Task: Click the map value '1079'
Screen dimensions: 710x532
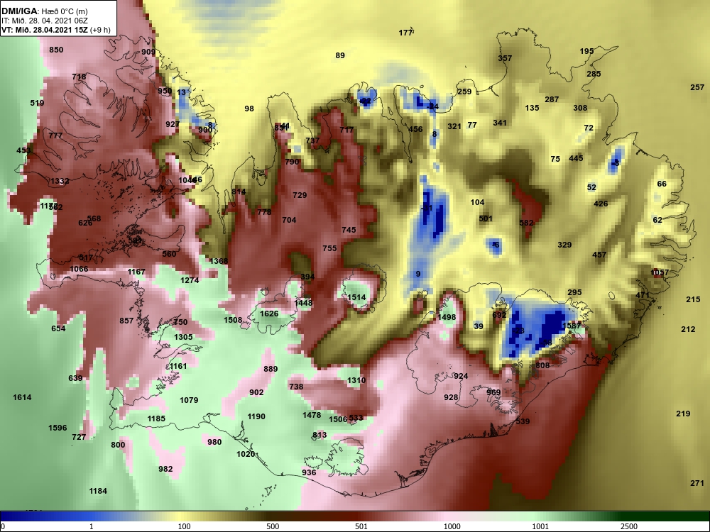Action: pos(189,400)
